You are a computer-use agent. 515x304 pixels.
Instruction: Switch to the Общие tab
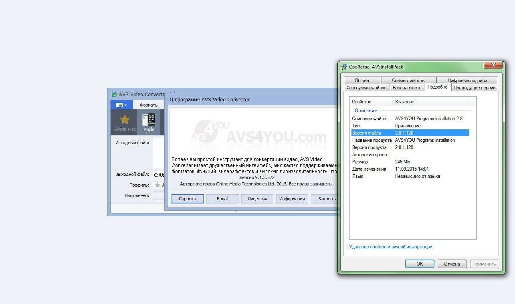click(x=362, y=81)
